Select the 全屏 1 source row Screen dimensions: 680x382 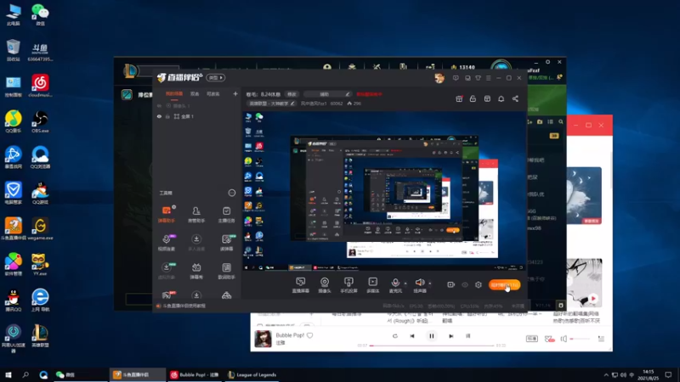click(x=197, y=116)
